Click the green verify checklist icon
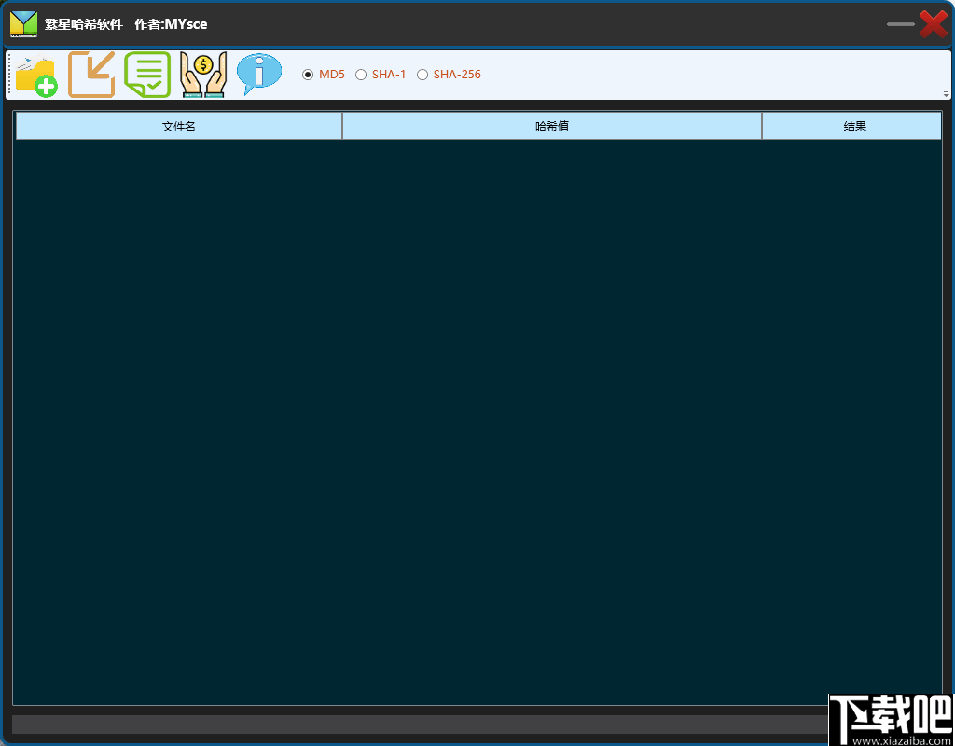 (x=147, y=75)
